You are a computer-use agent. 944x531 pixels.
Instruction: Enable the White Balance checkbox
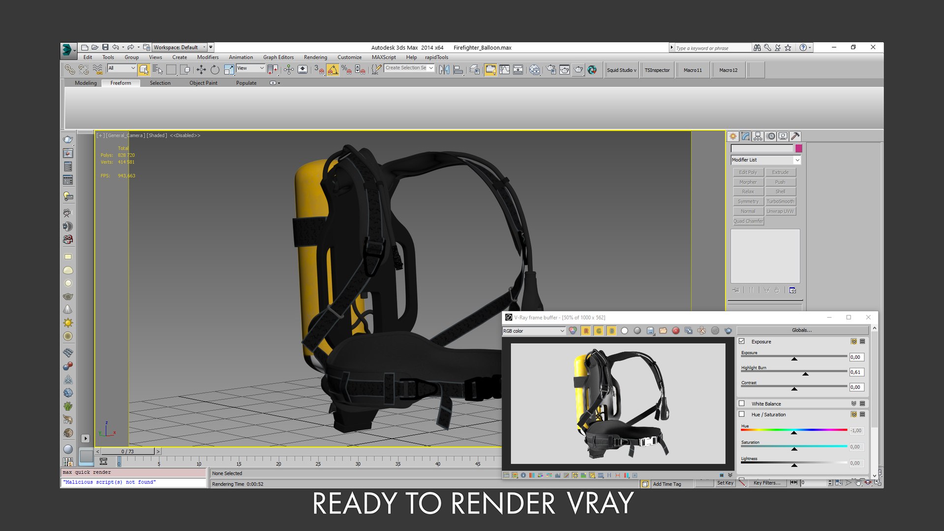click(742, 404)
